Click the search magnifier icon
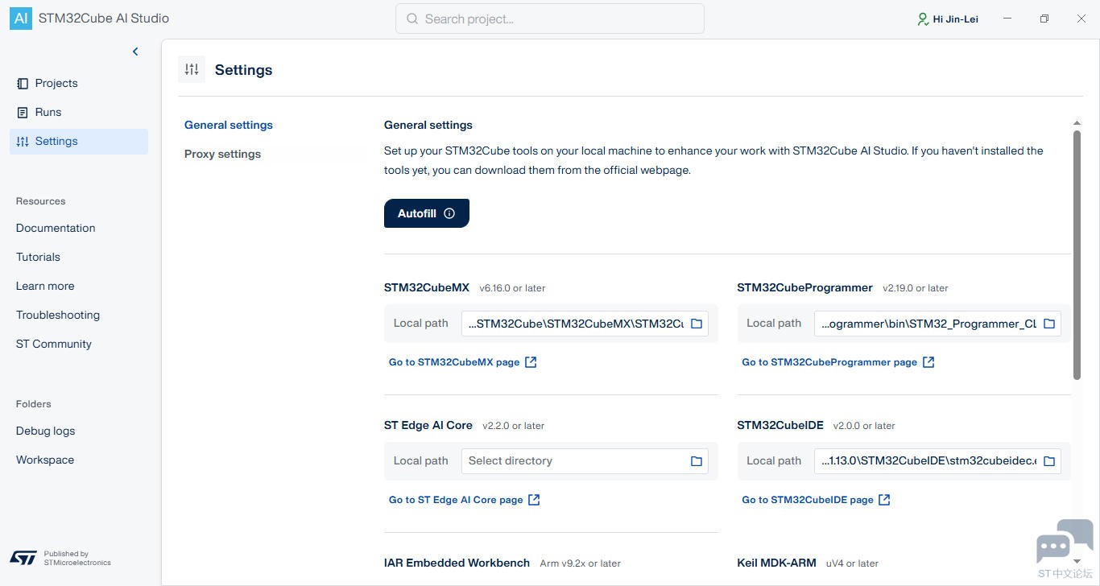Image resolution: width=1100 pixels, height=586 pixels. click(x=412, y=19)
